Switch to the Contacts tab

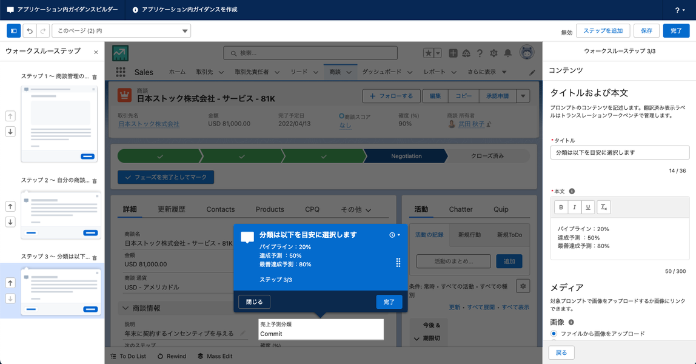(220, 209)
